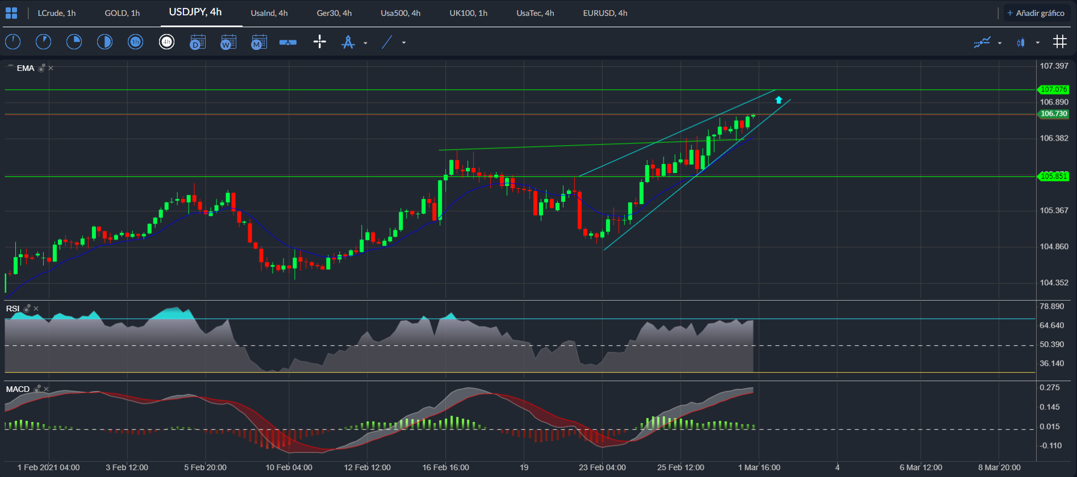Switch to the EURUSD, 4h tab
This screenshot has height=477, width=1077.
(x=605, y=13)
